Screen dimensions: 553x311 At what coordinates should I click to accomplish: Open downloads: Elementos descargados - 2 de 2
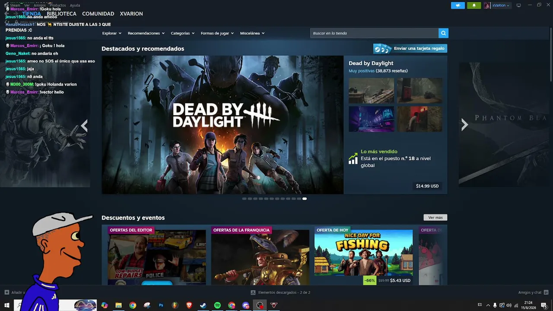click(280, 292)
